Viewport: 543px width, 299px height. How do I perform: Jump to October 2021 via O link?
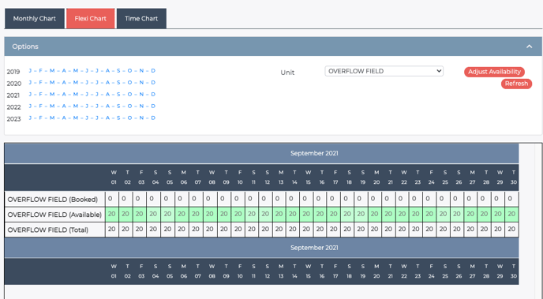click(129, 94)
